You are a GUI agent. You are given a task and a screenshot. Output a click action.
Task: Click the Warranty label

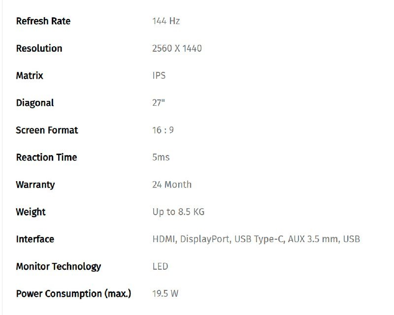point(35,185)
